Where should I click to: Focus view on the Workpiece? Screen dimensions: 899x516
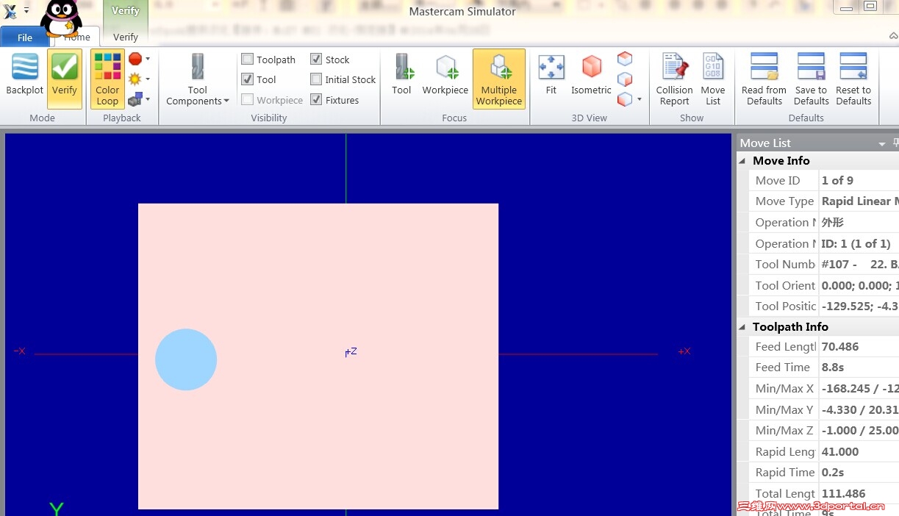(445, 74)
